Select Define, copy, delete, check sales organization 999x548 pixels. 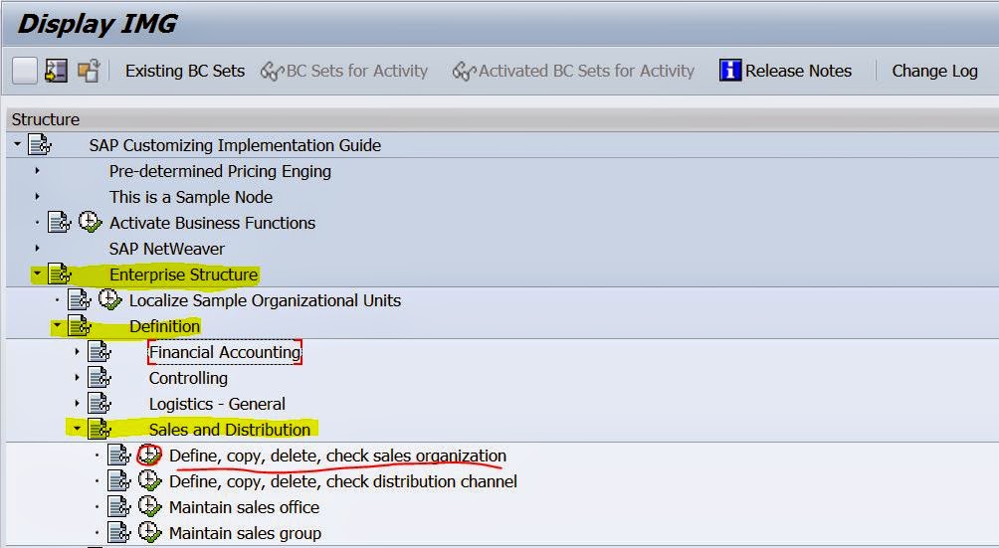tap(337, 456)
